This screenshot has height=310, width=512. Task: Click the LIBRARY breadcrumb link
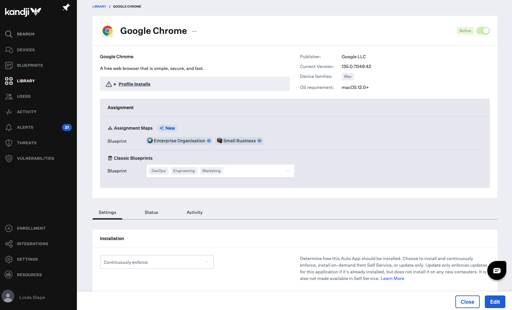[99, 6]
